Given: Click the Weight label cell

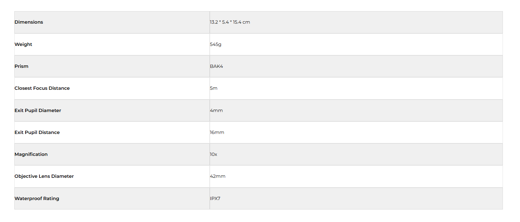Looking at the screenshot, I should [x=23, y=45].
